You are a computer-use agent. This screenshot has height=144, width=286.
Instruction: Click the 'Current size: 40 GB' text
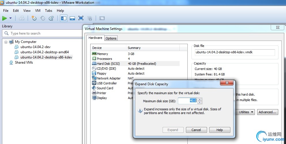click(x=208, y=69)
